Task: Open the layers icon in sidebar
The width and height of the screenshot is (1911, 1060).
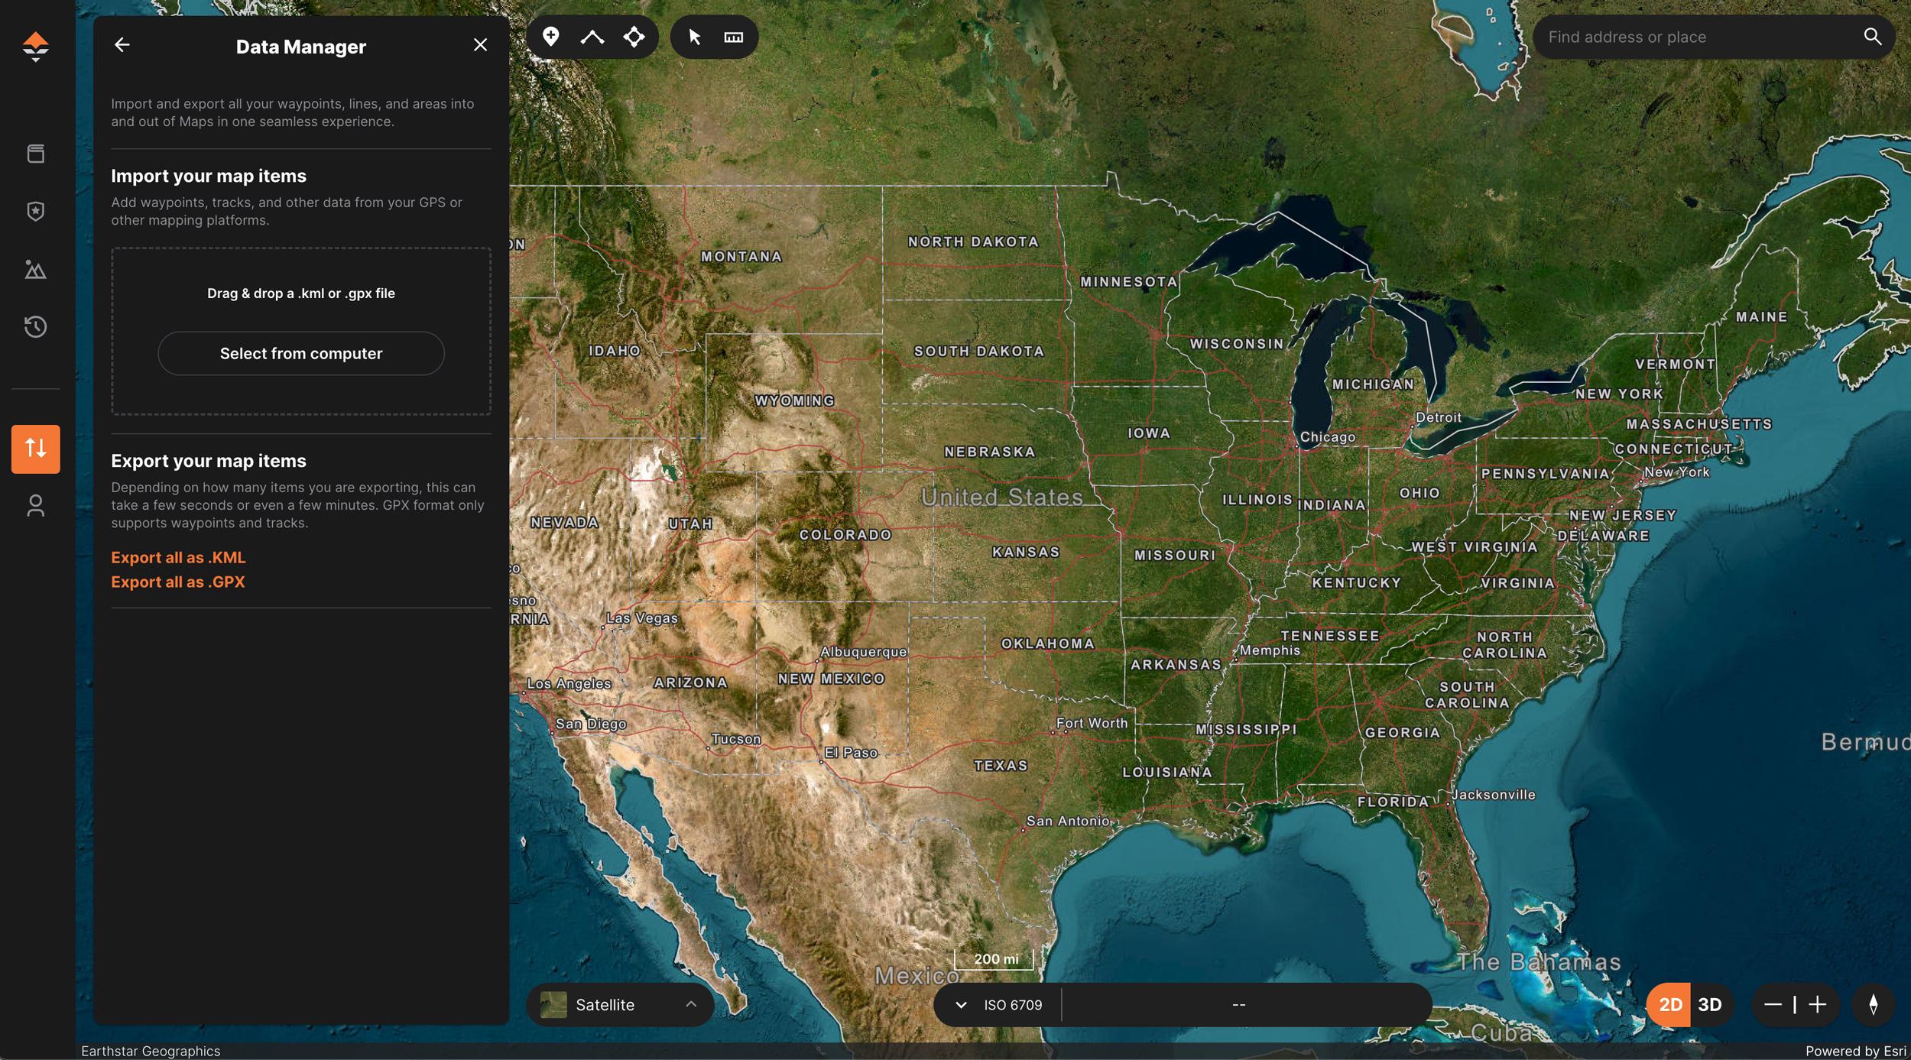Action: click(x=35, y=154)
